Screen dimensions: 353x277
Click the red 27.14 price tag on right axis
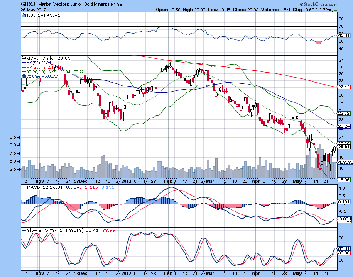(x=344, y=87)
